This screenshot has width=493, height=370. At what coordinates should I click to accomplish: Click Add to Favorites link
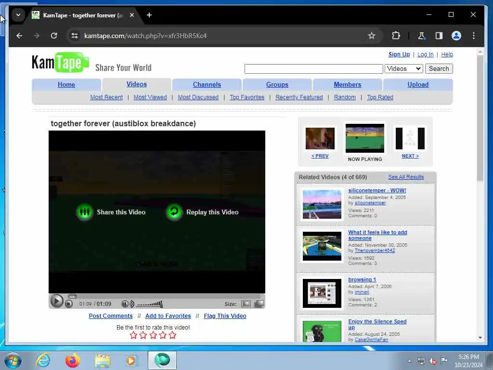(168, 316)
